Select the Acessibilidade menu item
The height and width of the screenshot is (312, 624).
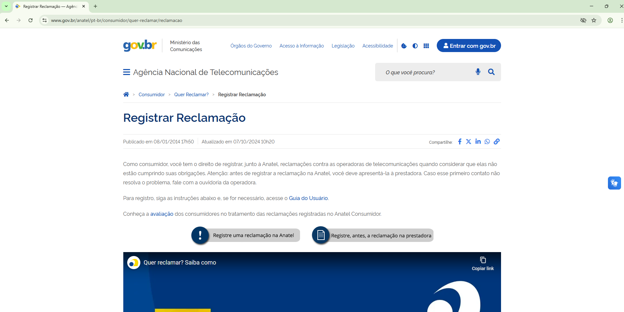377,46
